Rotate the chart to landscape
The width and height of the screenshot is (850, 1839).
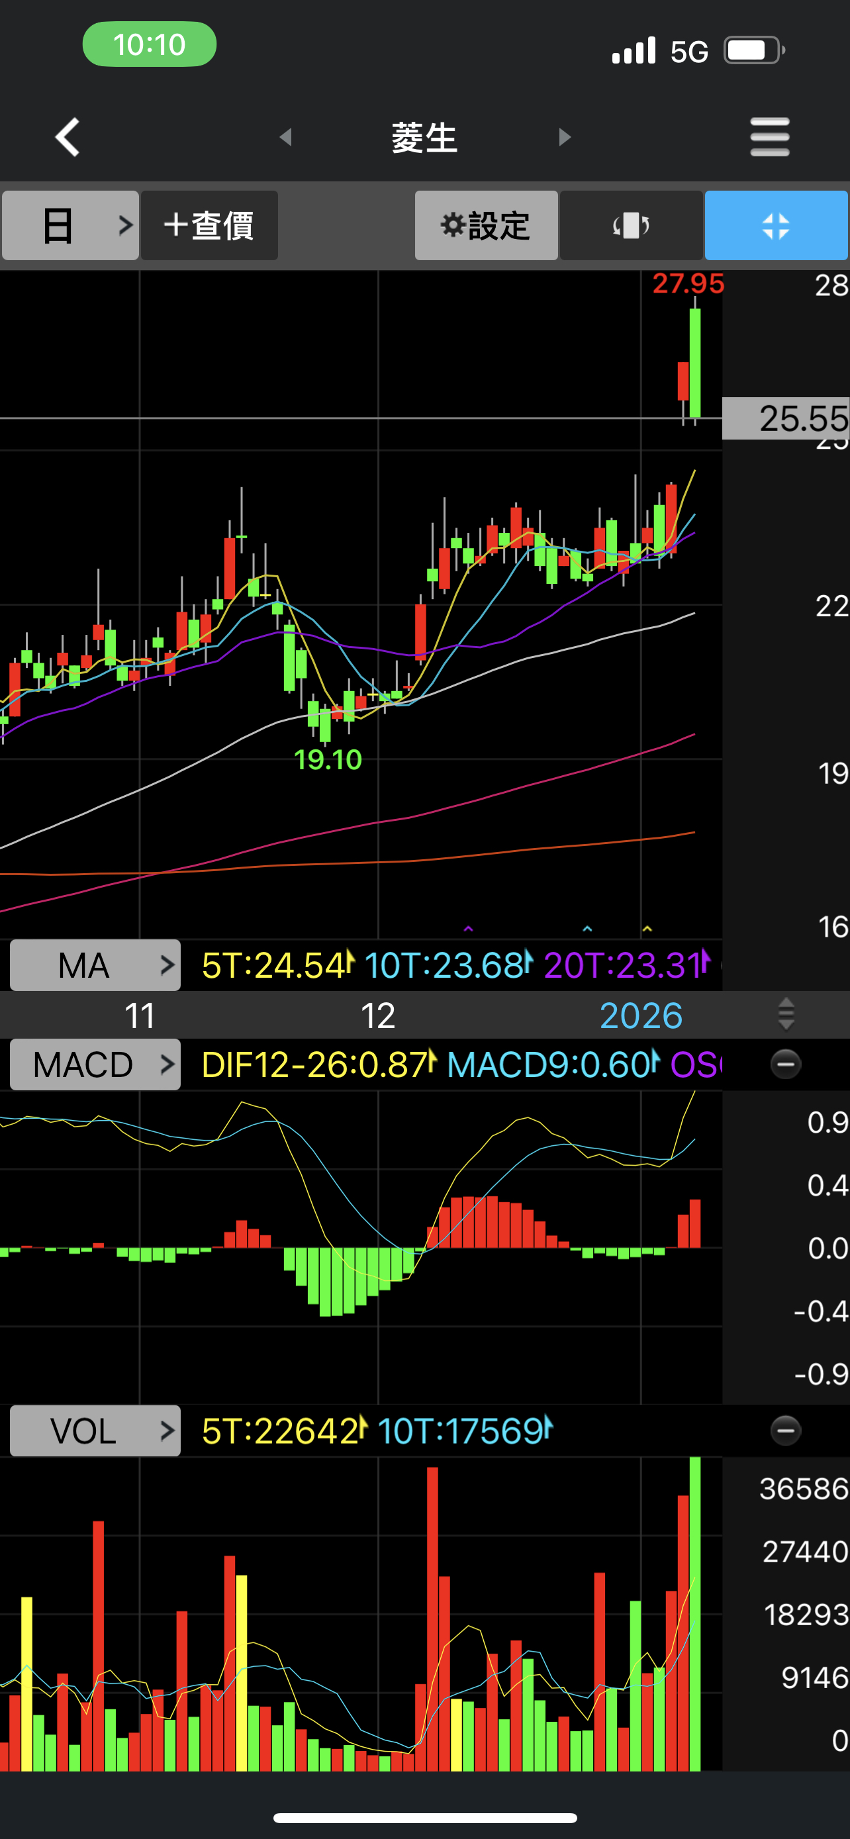(x=631, y=226)
